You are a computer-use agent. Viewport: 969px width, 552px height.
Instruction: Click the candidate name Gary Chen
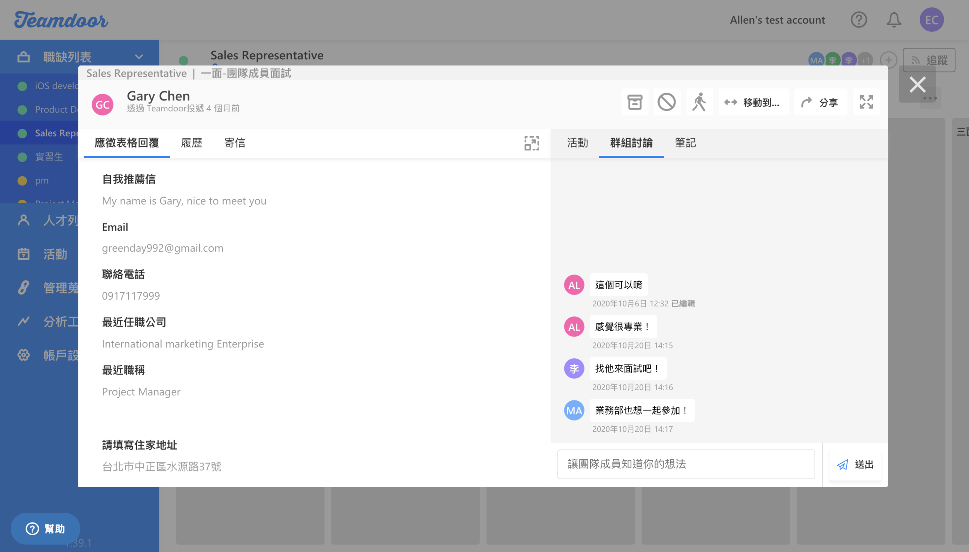(159, 96)
